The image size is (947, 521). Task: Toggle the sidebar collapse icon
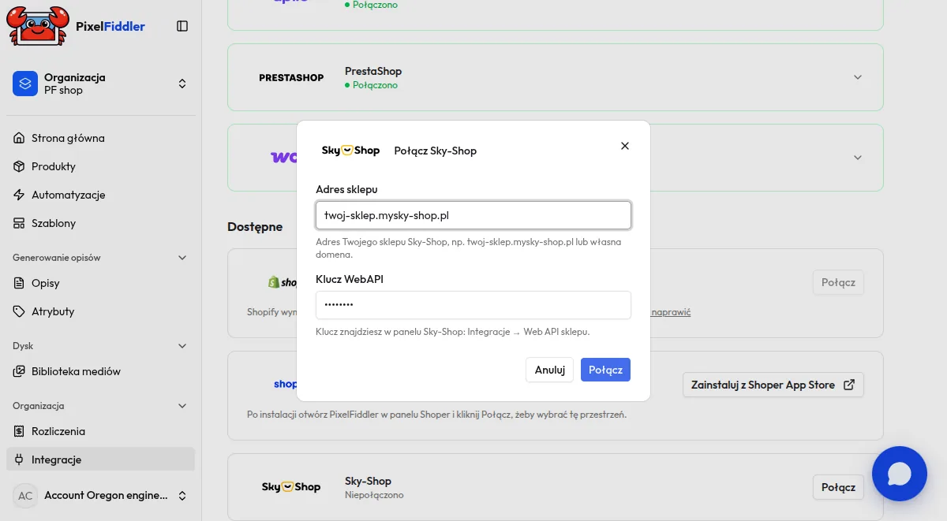[182, 26]
